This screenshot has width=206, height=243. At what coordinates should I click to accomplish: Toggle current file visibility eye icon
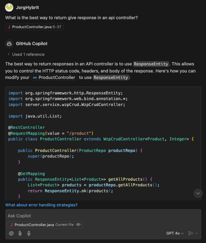coord(78,225)
